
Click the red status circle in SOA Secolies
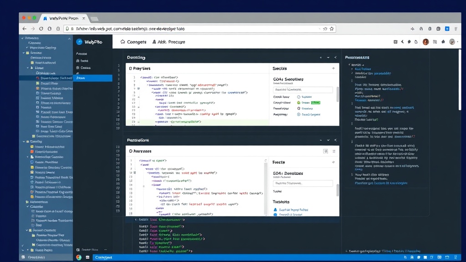pyautogui.click(x=299, y=108)
